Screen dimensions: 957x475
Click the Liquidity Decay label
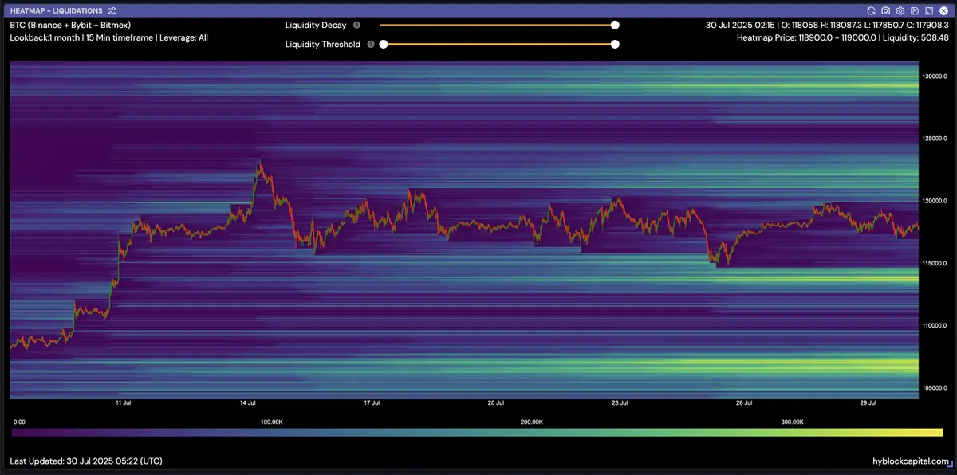tap(316, 25)
